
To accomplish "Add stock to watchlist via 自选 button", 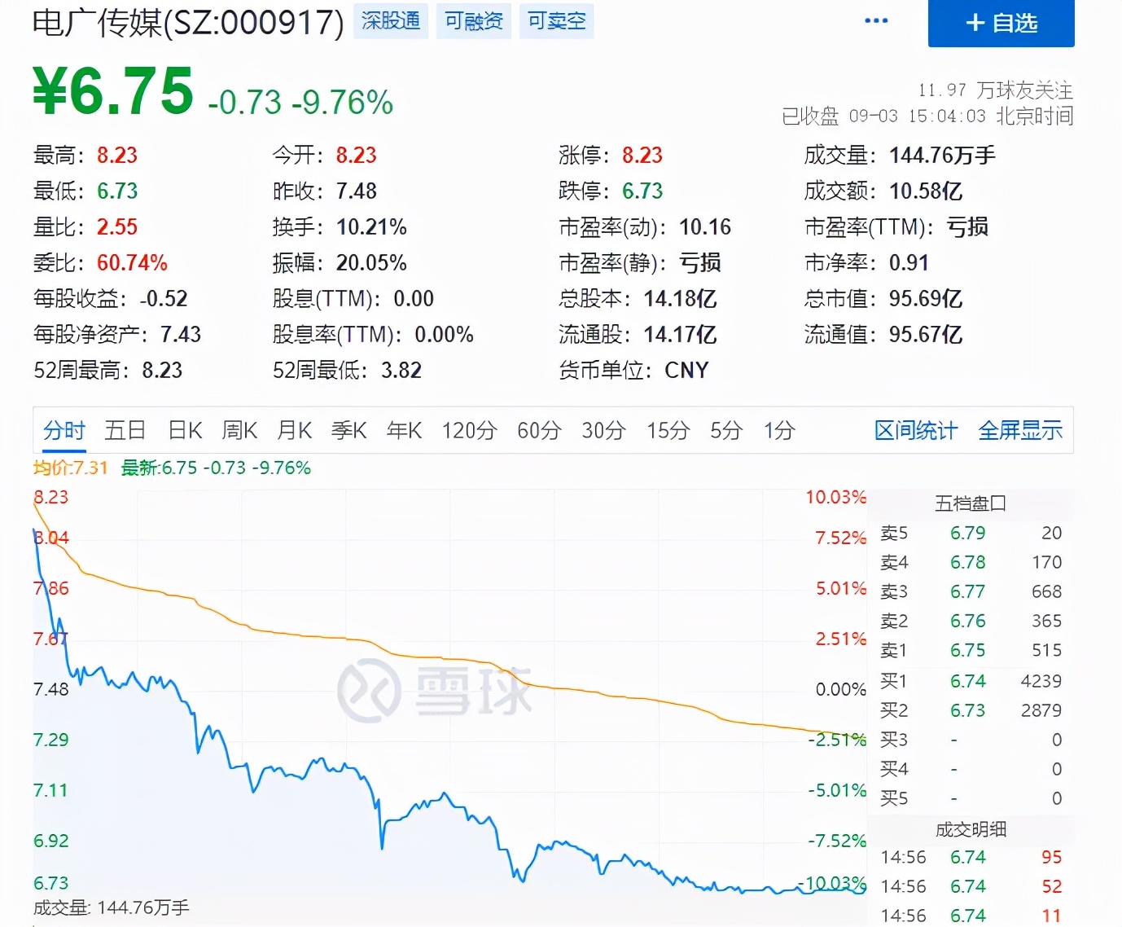I will coord(1000,24).
